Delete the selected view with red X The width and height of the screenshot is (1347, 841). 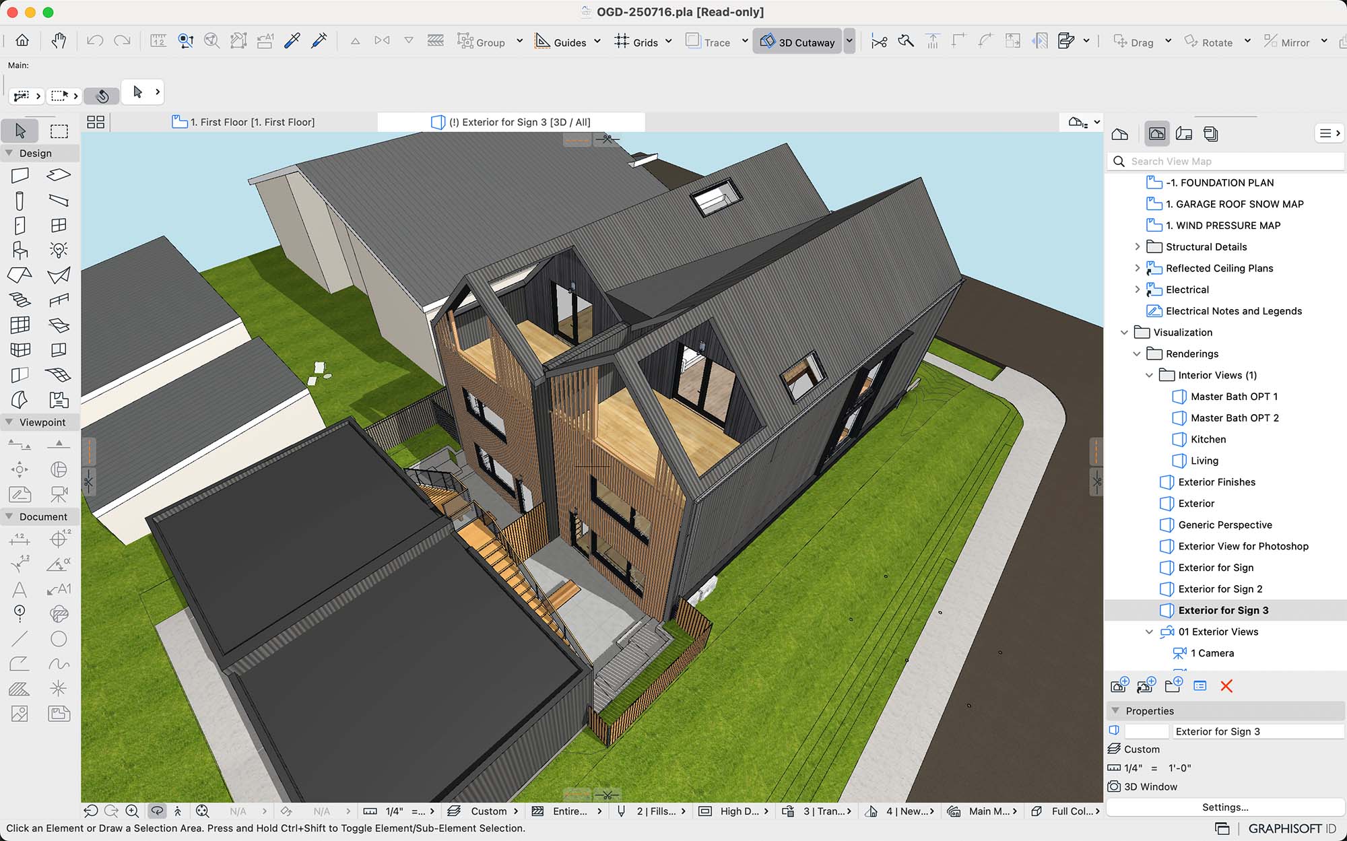click(1227, 686)
